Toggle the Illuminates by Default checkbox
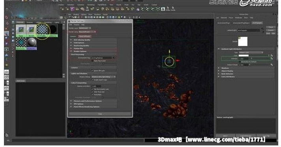The width and height of the screenshot is (281, 147). point(240,62)
